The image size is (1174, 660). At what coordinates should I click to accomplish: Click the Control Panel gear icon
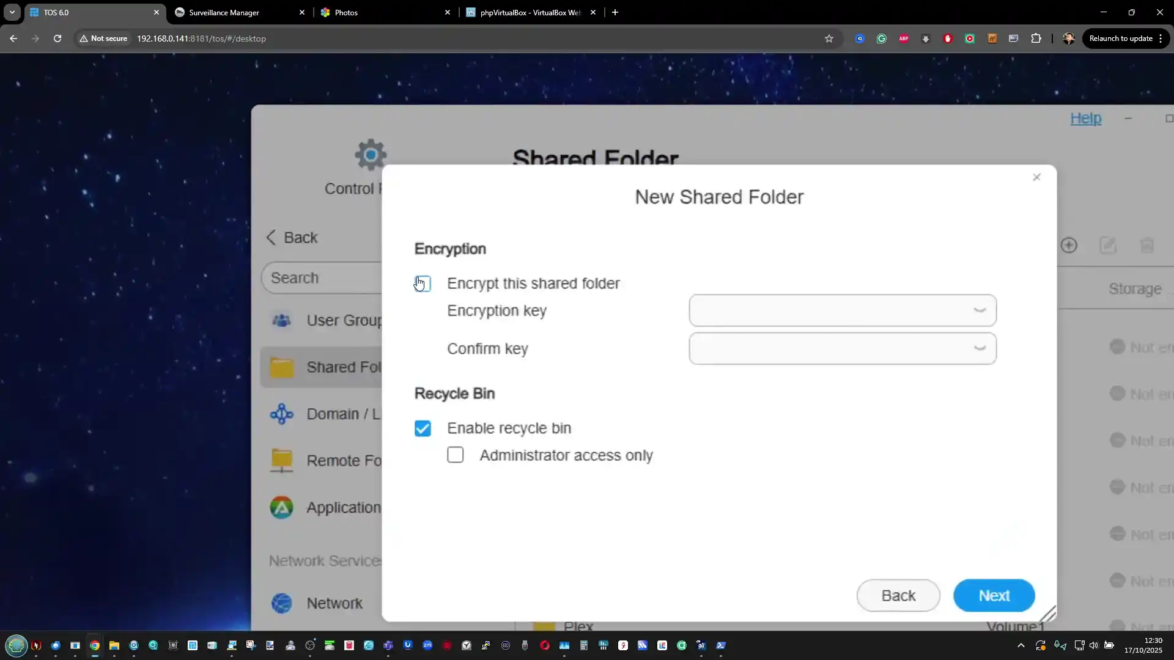[371, 155]
